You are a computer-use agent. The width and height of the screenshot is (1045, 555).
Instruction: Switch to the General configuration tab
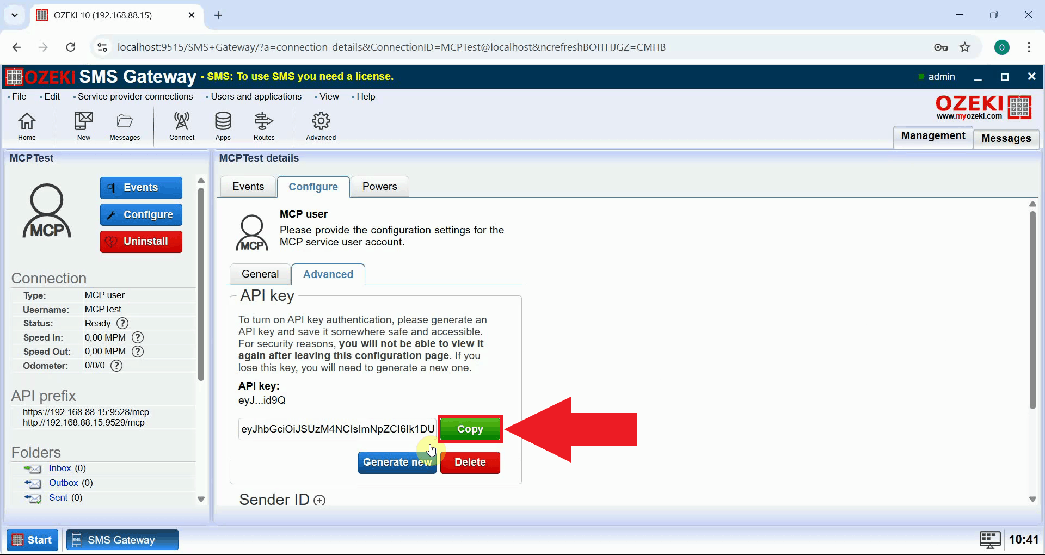tap(260, 274)
